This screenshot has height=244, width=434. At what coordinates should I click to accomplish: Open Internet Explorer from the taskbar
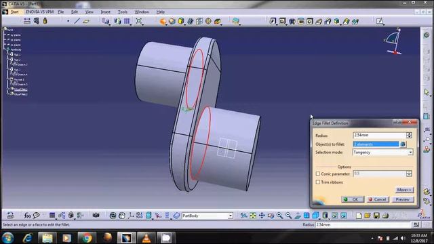(x=27, y=238)
